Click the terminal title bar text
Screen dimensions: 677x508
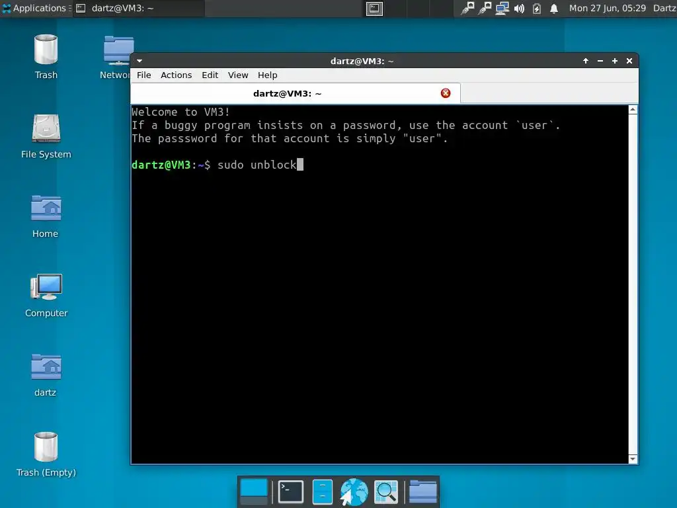[x=362, y=61]
